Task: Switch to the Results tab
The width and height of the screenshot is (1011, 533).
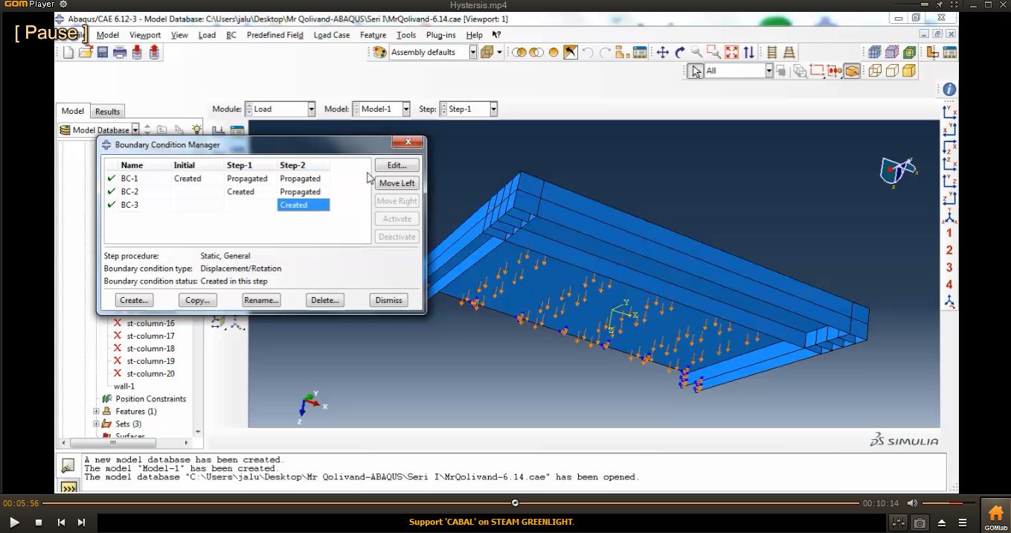Action: click(107, 112)
